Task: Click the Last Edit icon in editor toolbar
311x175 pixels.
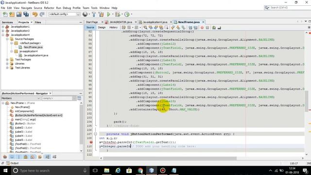Action: 123,28
